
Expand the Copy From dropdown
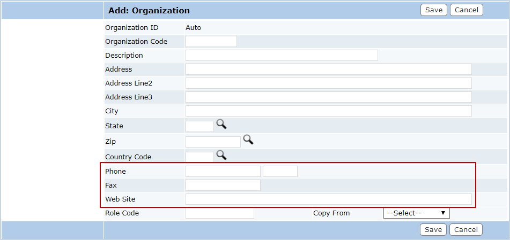click(417, 213)
